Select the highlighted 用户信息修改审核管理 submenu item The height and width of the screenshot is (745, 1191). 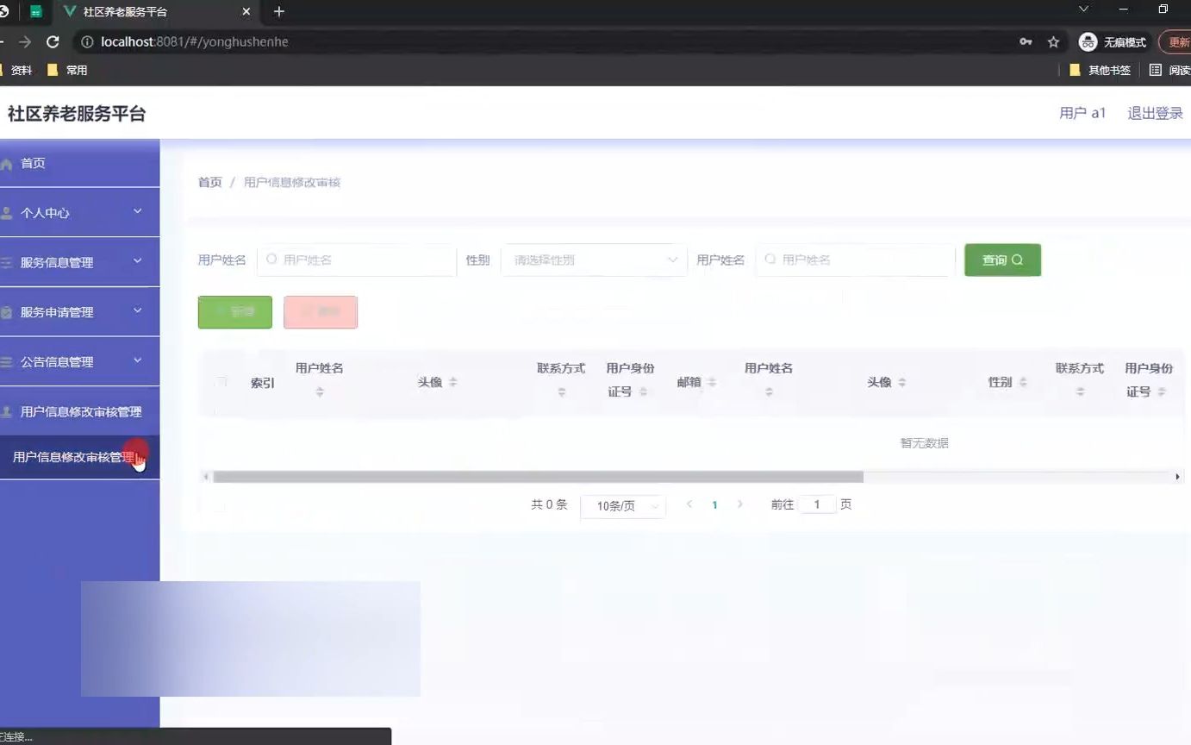79,457
